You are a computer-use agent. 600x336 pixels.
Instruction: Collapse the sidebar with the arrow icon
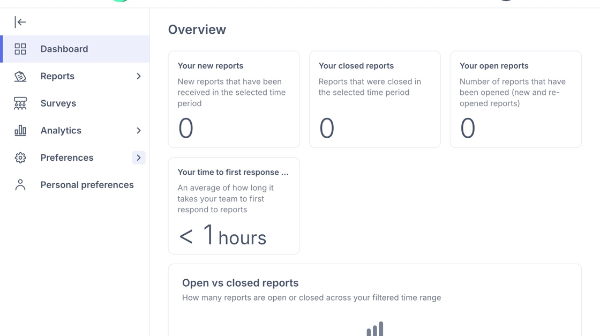[x=20, y=22]
